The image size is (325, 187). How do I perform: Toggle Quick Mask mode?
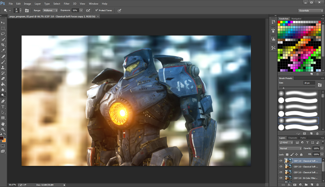coord(3,146)
